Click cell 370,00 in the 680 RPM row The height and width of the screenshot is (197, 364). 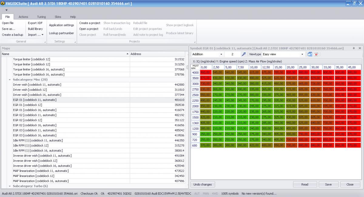pyautogui.click(x=205, y=145)
